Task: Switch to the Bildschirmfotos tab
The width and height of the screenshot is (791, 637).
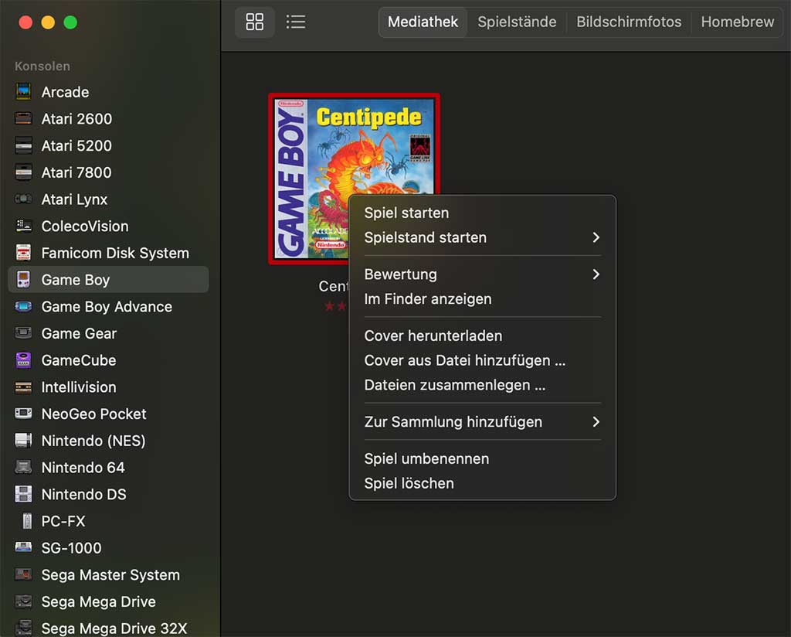Action: pyautogui.click(x=629, y=22)
